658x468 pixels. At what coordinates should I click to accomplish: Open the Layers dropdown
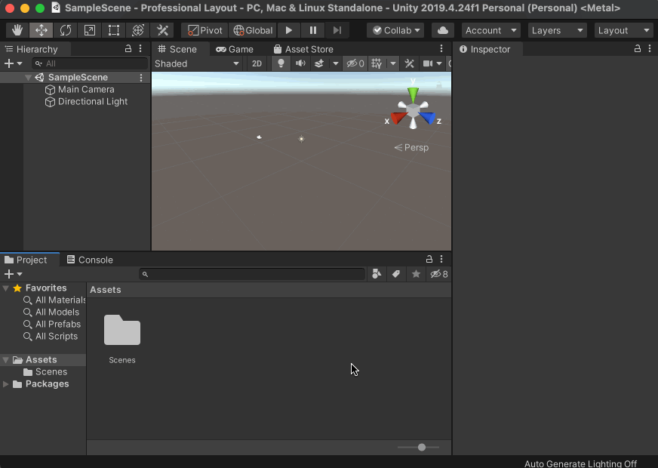557,30
